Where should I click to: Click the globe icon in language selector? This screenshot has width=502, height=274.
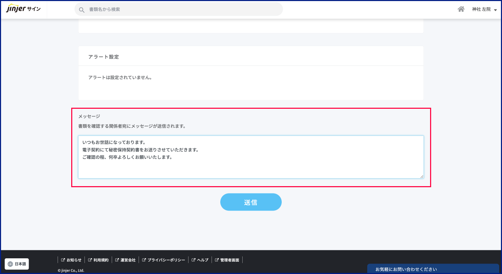10,264
